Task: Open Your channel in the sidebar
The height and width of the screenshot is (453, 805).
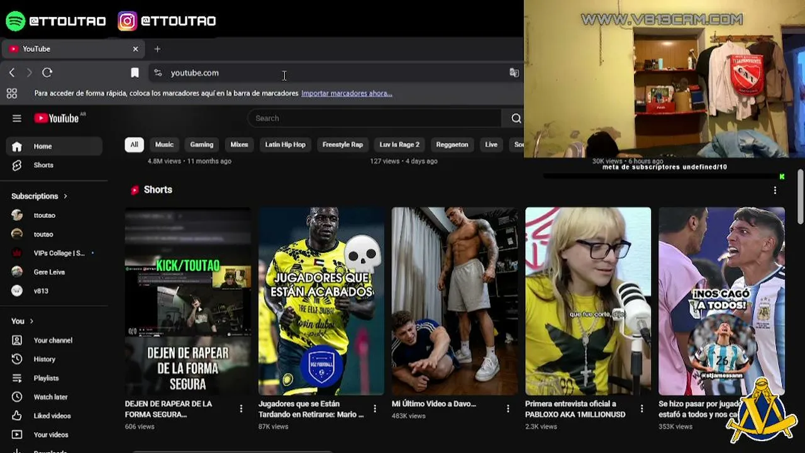Action: pyautogui.click(x=54, y=340)
